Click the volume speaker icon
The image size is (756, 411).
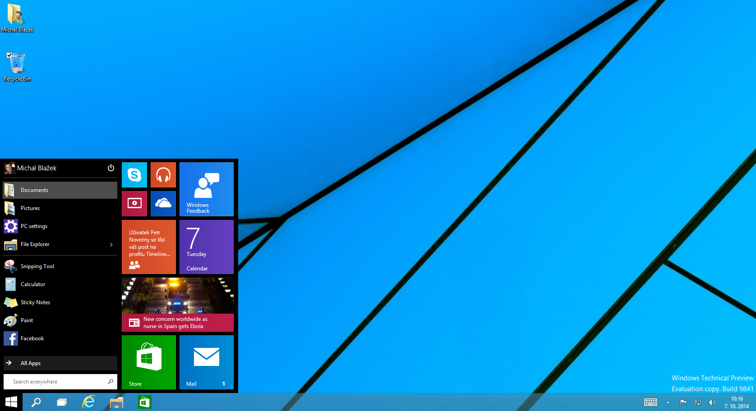(712, 402)
